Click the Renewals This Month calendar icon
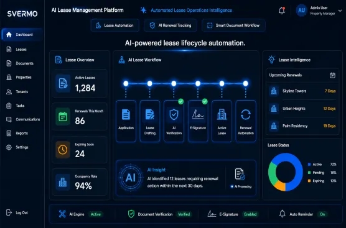Image resolution: width=346 pixels, height=228 pixels. pyautogui.click(x=63, y=117)
